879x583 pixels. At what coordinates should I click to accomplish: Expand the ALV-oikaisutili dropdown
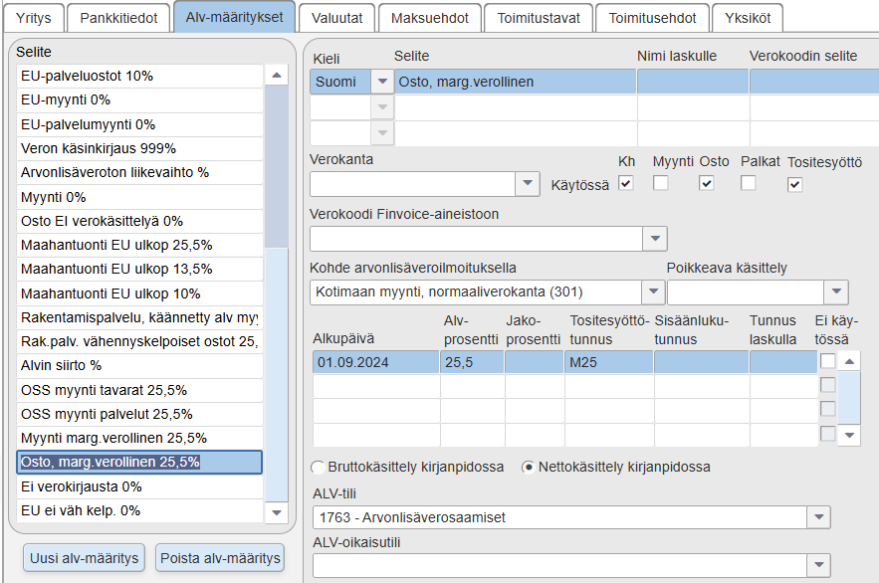[x=818, y=565]
